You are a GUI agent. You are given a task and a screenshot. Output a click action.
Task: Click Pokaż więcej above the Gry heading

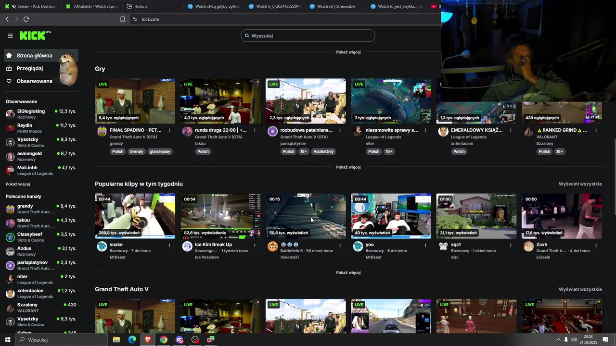click(x=348, y=52)
